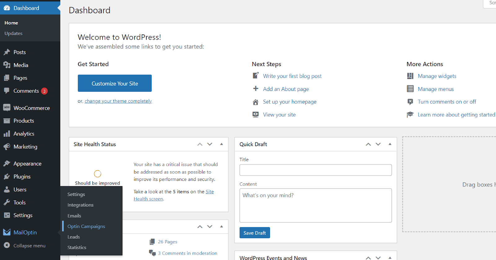Toggle the Site Health Status panel
This screenshot has height=260, width=496.
click(222, 144)
